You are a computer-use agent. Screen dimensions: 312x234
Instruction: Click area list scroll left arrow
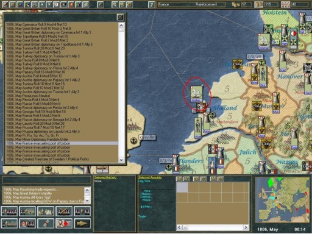click(x=179, y=227)
